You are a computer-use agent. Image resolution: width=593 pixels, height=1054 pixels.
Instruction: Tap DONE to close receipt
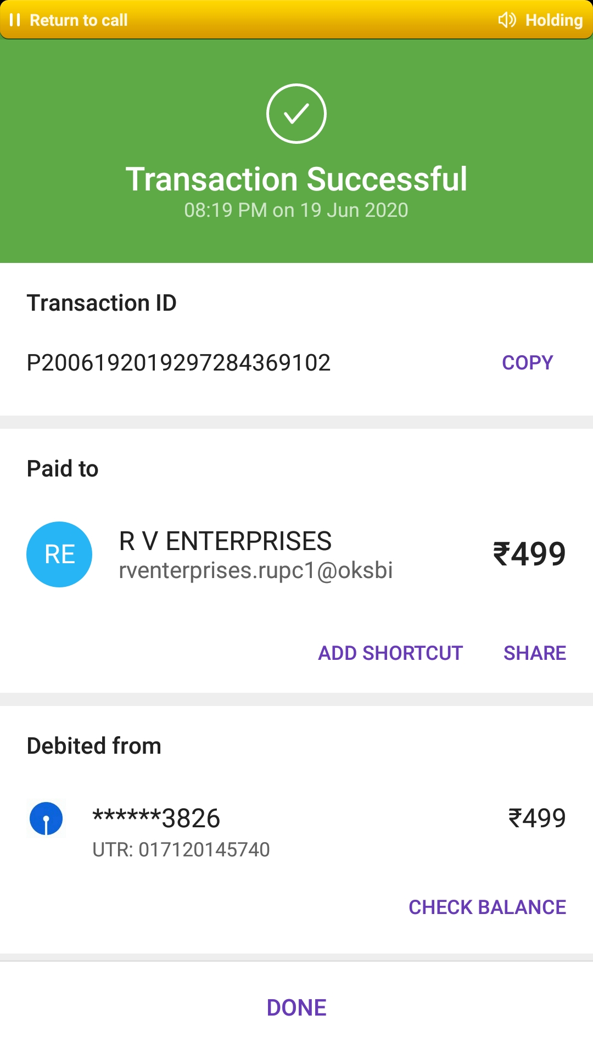pyautogui.click(x=296, y=1007)
